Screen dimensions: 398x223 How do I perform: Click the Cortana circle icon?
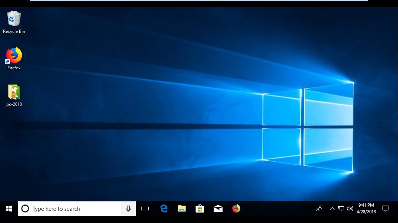25,209
